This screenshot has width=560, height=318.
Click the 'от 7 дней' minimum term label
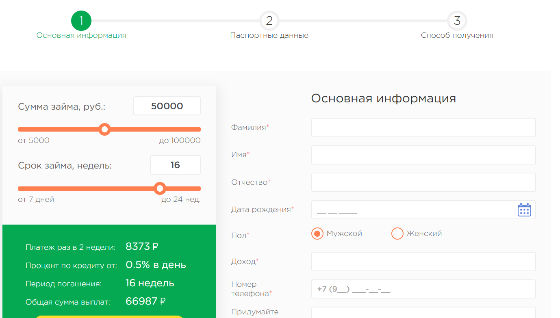[36, 199]
